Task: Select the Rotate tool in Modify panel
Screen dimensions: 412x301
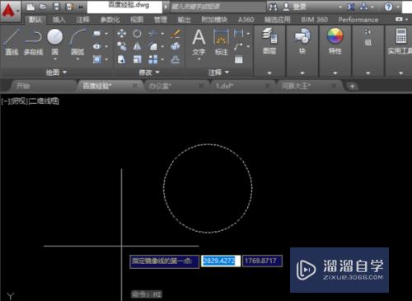Action: [x=137, y=34]
